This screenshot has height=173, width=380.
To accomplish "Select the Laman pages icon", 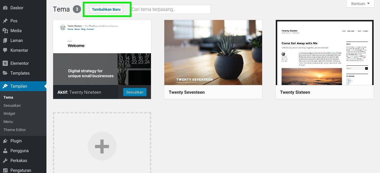I will [x=5, y=41].
